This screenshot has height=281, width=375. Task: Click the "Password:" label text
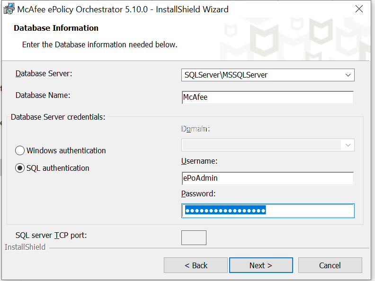click(x=198, y=193)
